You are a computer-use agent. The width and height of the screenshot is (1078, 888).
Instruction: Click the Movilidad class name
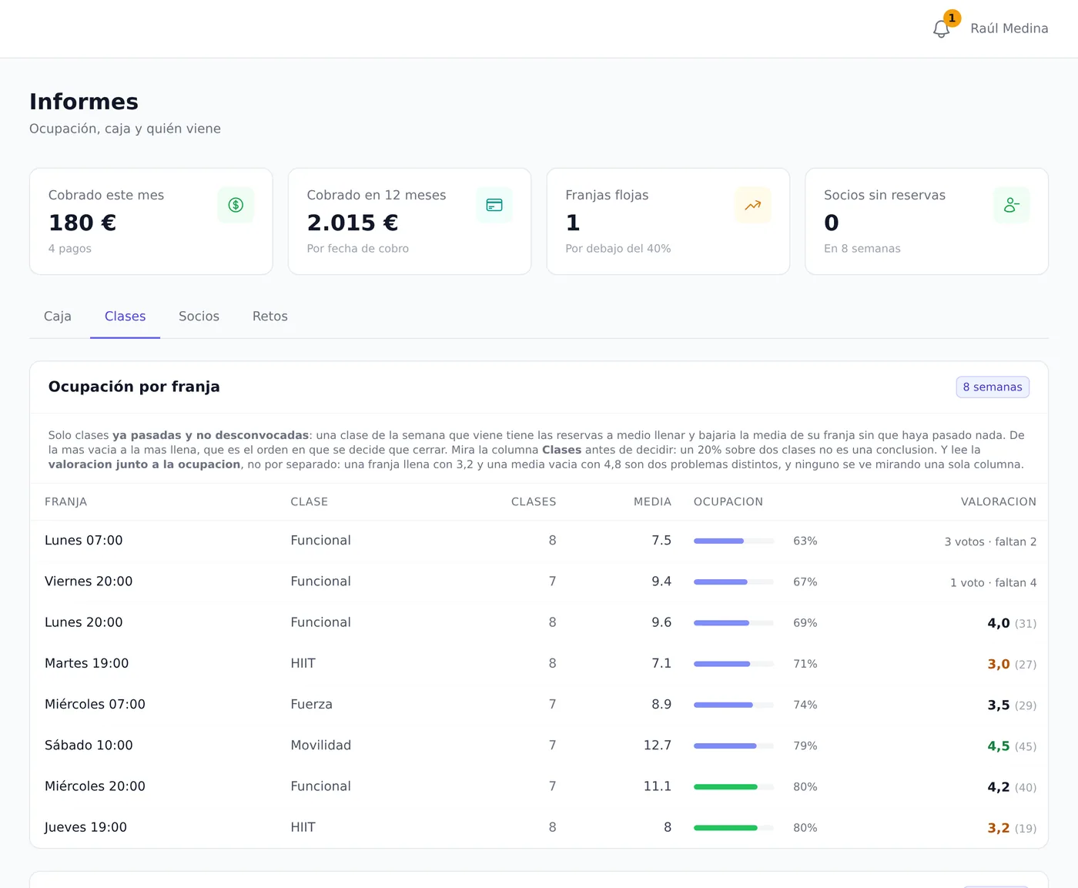click(321, 745)
